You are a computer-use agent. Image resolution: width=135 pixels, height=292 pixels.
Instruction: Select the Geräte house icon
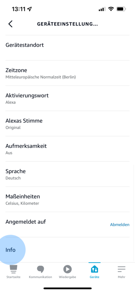click(95, 269)
